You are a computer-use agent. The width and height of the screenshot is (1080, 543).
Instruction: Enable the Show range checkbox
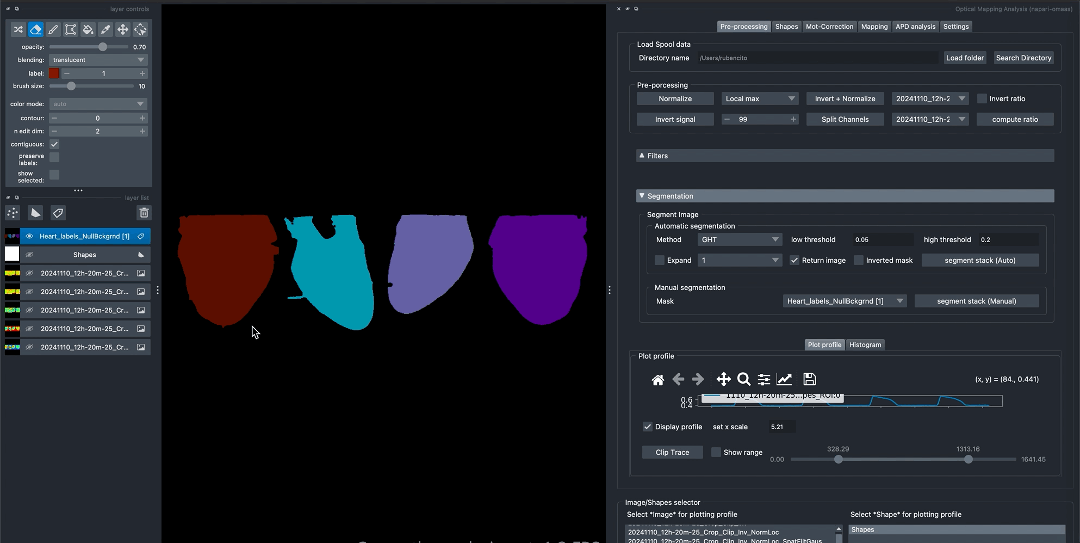coord(716,452)
